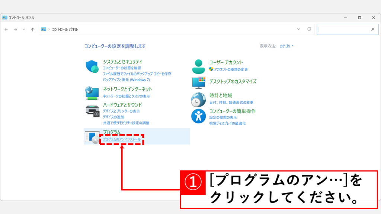Open the address bar history dropdown
The height and width of the screenshot is (214, 381).
298,29
